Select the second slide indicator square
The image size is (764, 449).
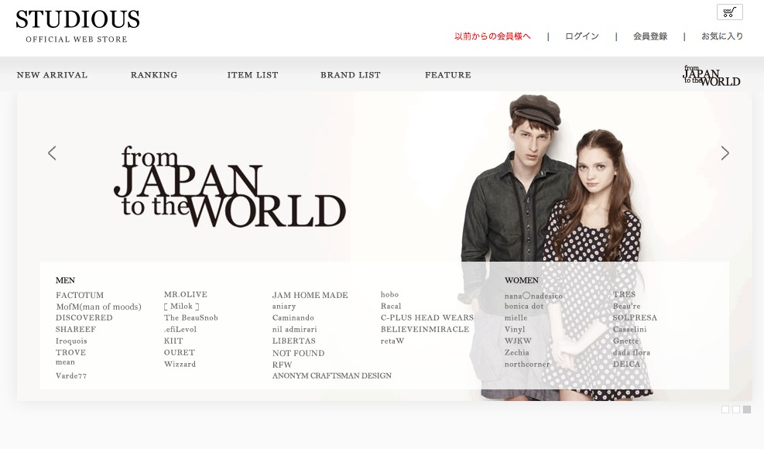(x=736, y=410)
